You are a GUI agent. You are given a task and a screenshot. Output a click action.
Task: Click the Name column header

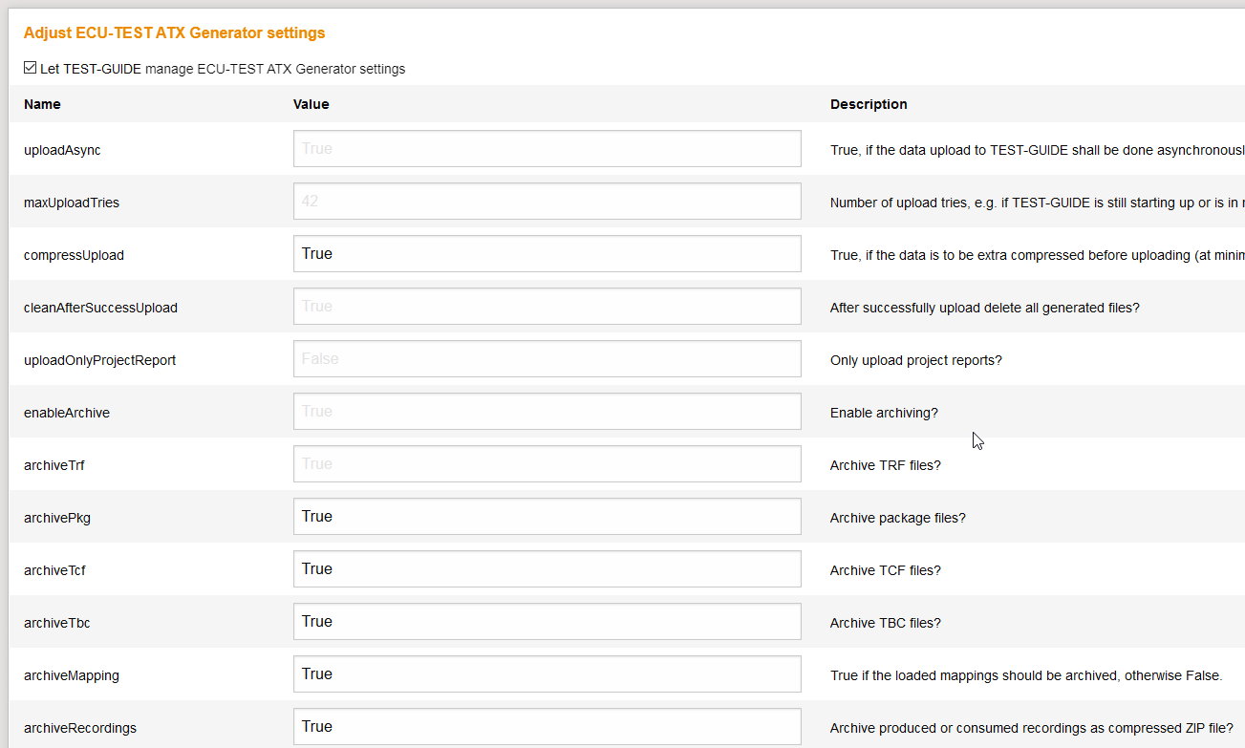pyautogui.click(x=42, y=104)
